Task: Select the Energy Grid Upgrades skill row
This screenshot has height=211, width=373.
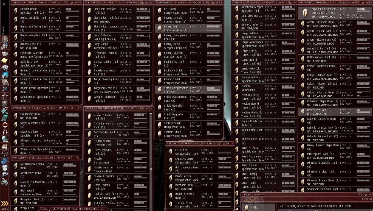Action: [x=189, y=28]
